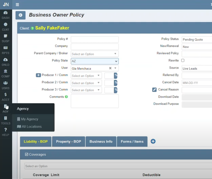Select My Agency from the Agency menu
Viewport: 212px width, 179px height.
coord(29,119)
